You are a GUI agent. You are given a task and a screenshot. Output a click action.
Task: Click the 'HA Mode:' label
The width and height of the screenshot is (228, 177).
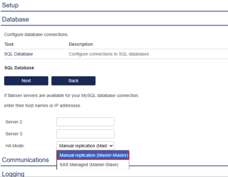click(x=15, y=146)
